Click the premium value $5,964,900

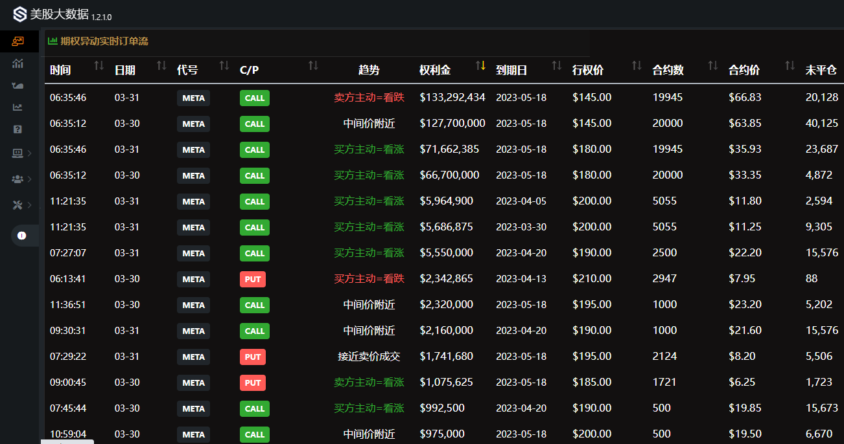click(x=447, y=201)
